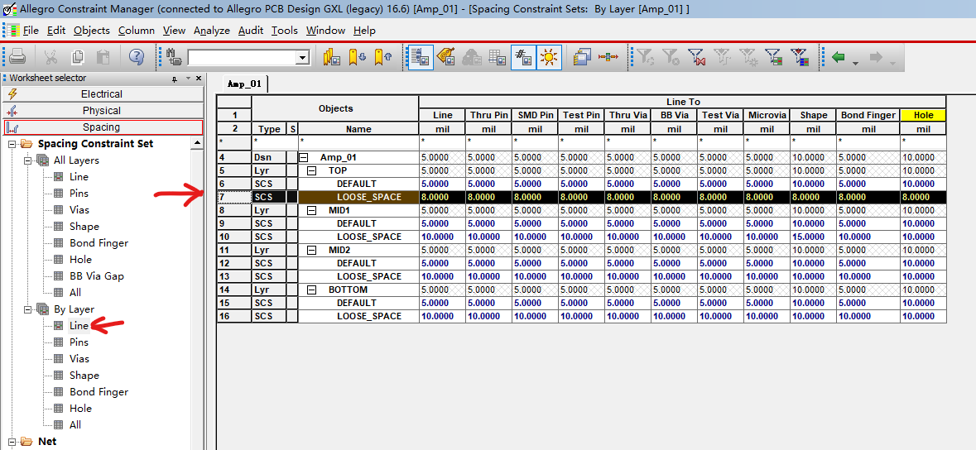Expand the Net folder in tree
The width and height of the screenshot is (976, 450).
click(x=12, y=442)
